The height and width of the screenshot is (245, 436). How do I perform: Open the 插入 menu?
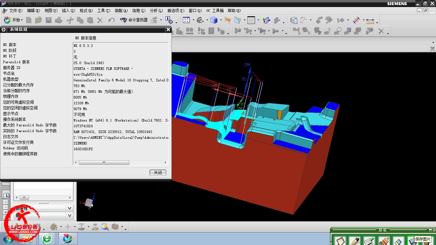pos(69,11)
